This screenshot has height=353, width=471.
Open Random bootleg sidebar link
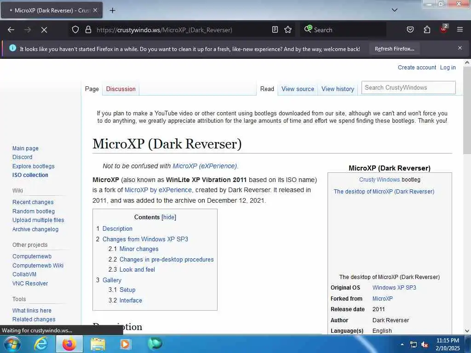[33, 211]
